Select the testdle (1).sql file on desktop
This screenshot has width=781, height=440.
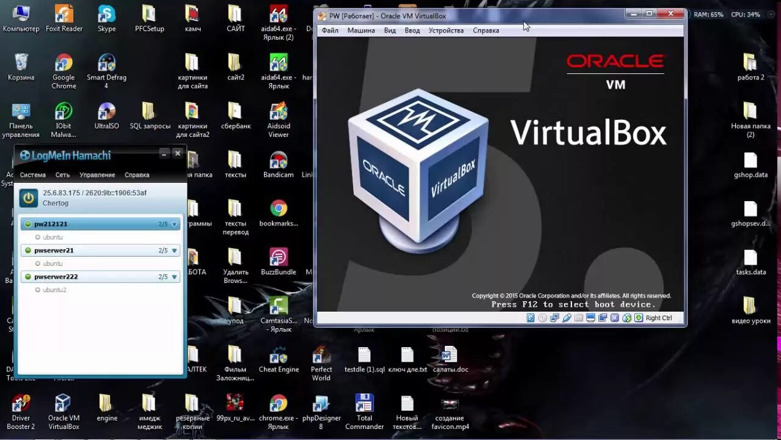coord(364,359)
